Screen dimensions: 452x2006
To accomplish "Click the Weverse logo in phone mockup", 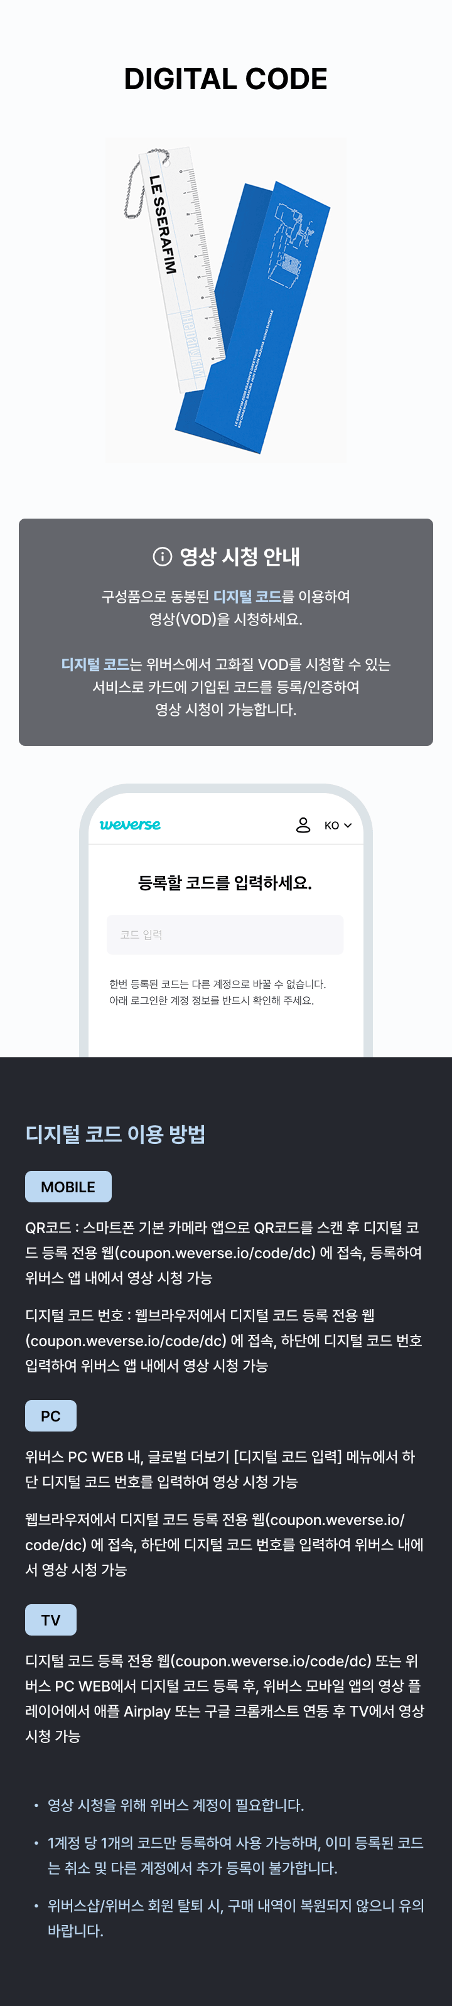I will (130, 824).
